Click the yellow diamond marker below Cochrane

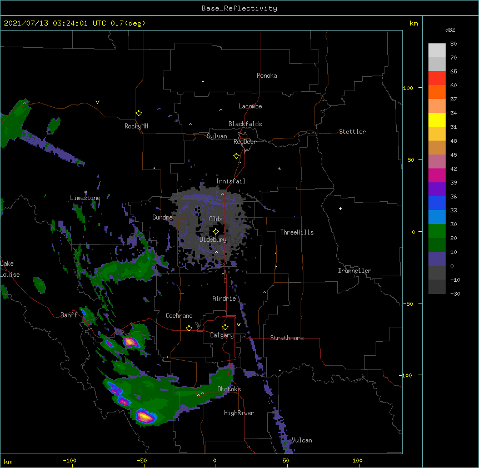tap(189, 328)
